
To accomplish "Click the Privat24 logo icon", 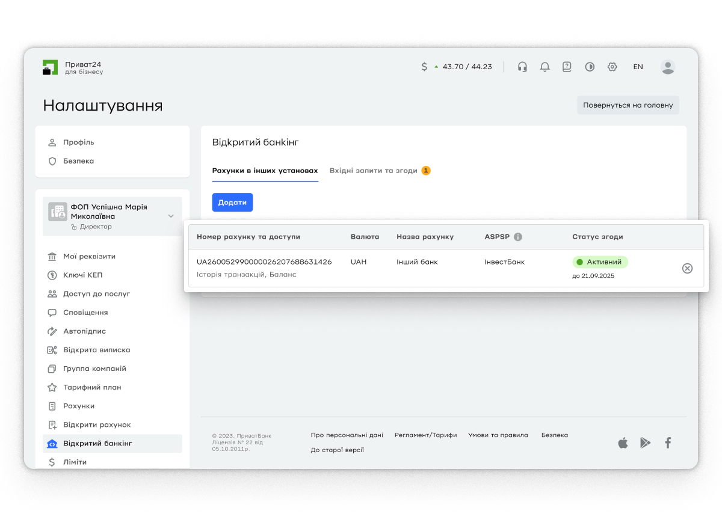I will point(50,67).
